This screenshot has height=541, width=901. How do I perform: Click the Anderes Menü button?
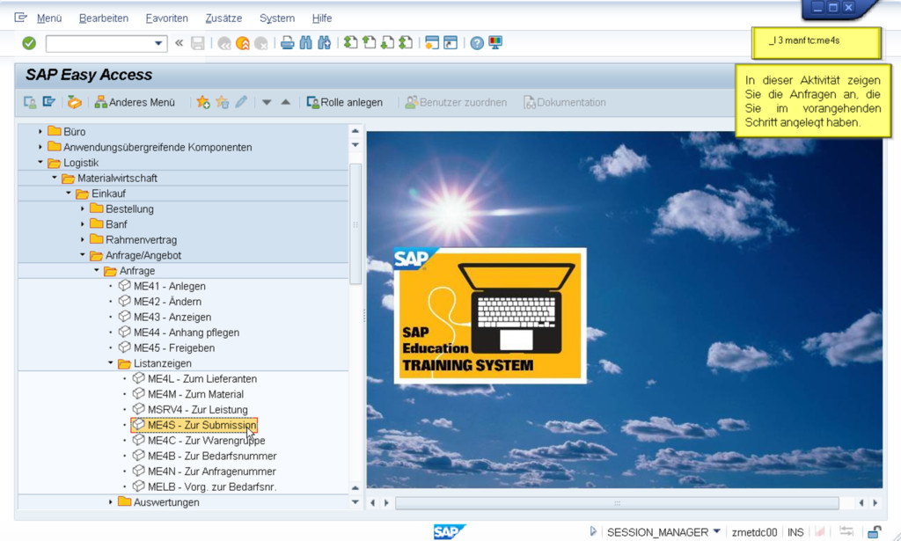135,102
